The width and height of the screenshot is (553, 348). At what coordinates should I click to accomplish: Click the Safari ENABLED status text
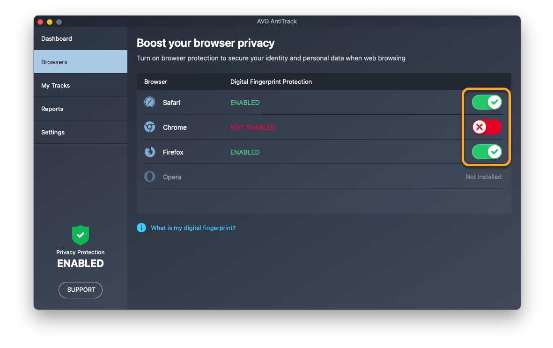coord(245,103)
